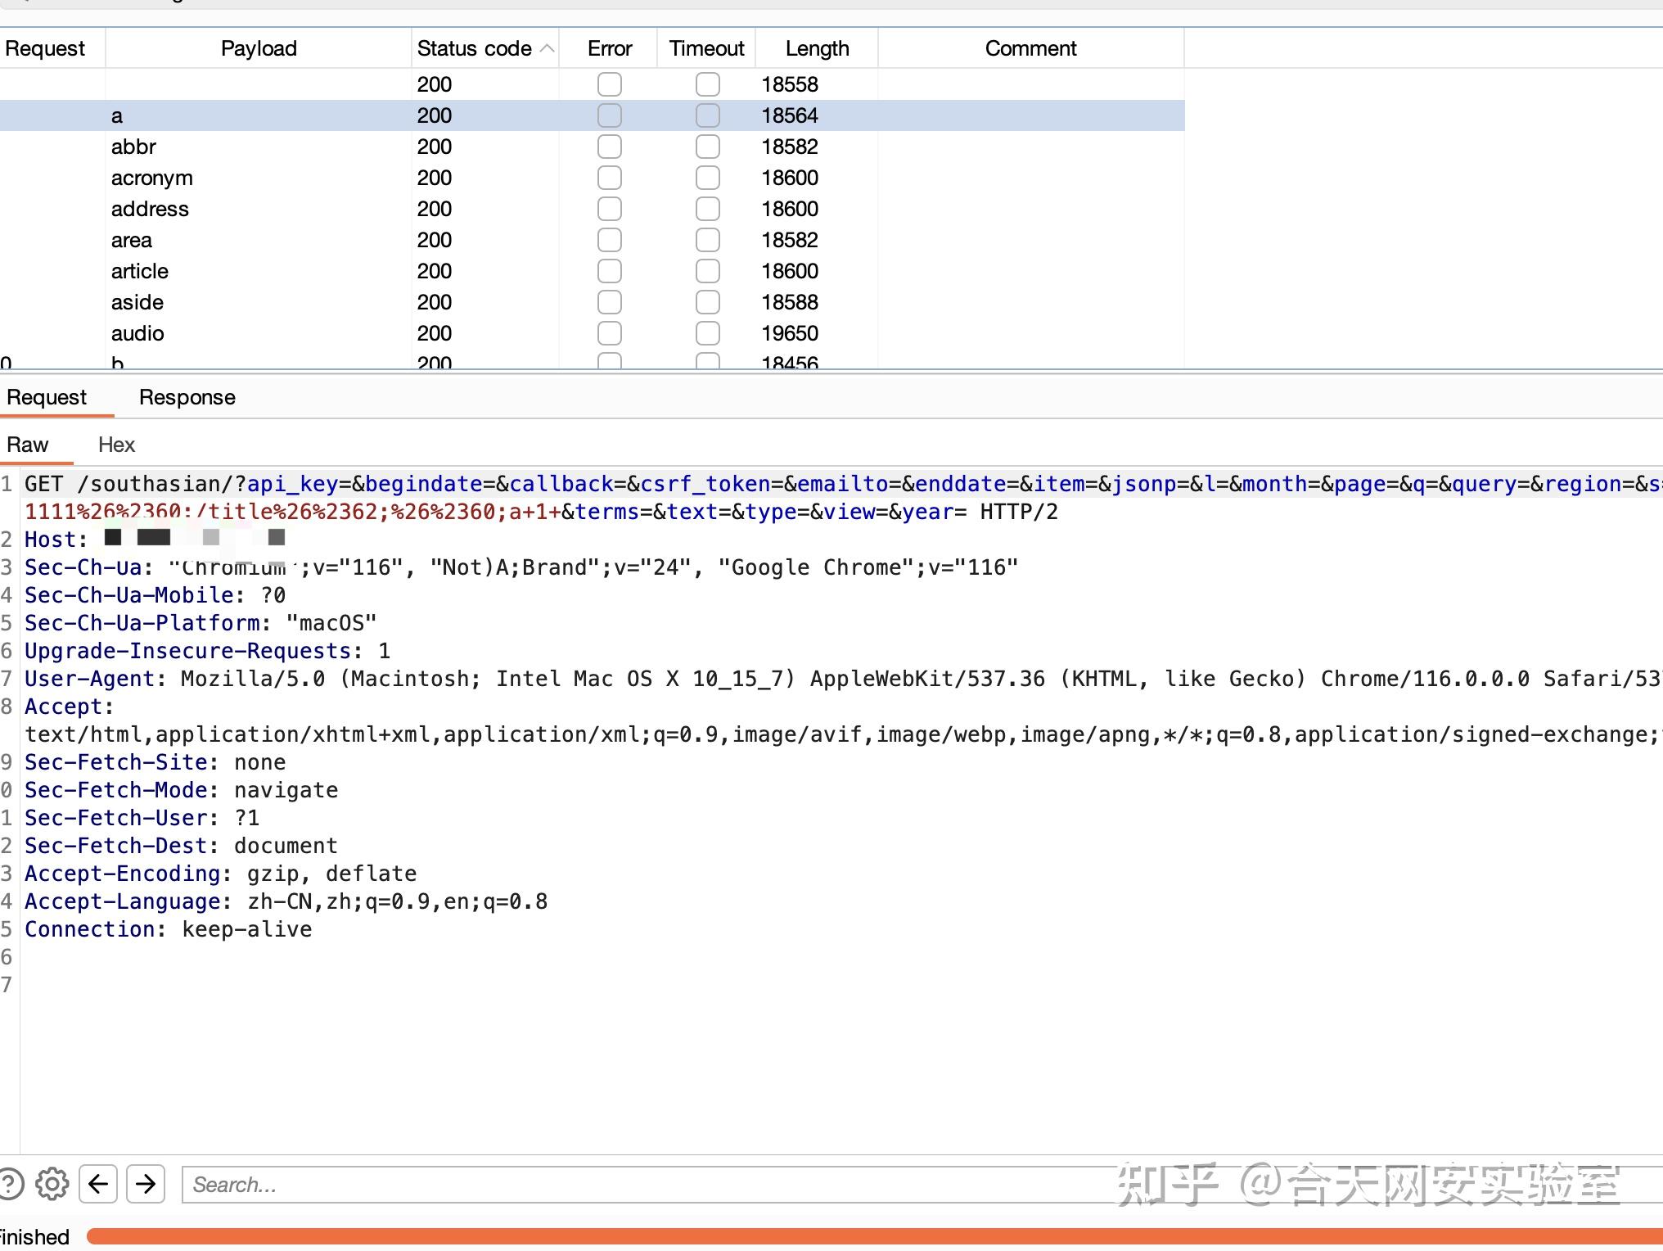Check the Timeout checkbox on the article row

(x=707, y=271)
